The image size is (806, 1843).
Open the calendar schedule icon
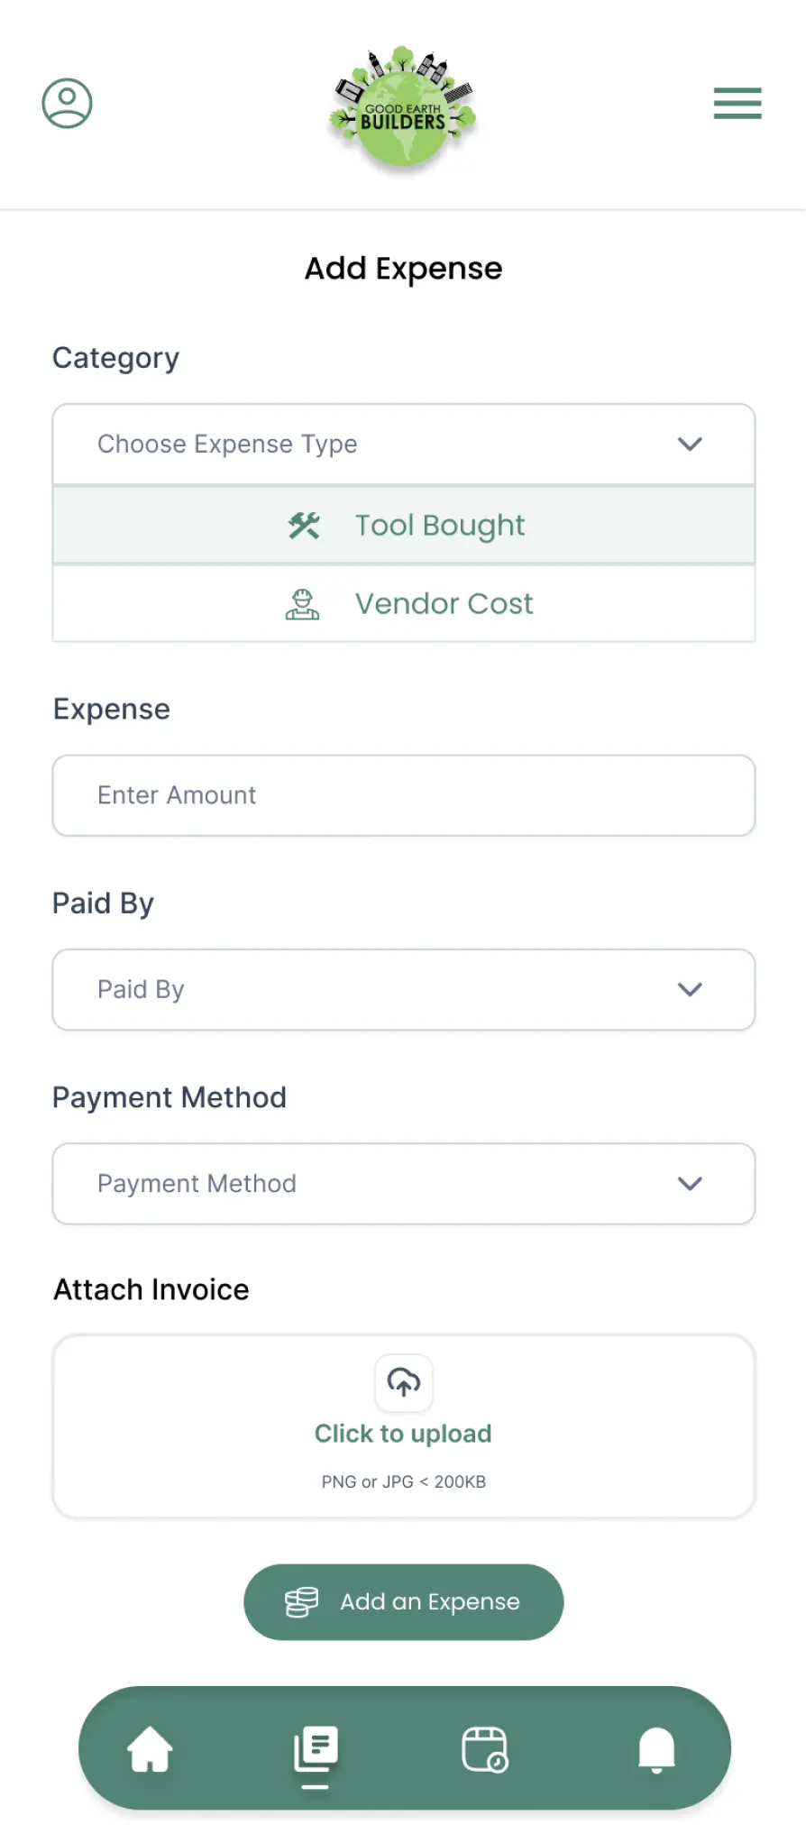click(484, 1749)
